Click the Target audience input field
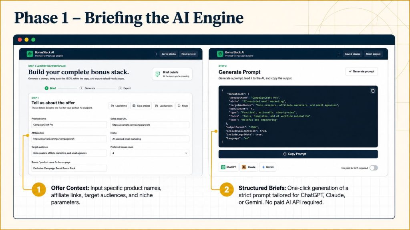The image size is (410, 230). tap(69, 153)
